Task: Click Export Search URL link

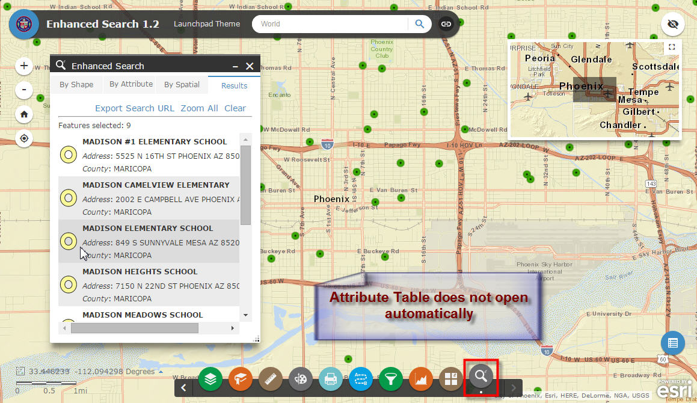Action: [135, 108]
